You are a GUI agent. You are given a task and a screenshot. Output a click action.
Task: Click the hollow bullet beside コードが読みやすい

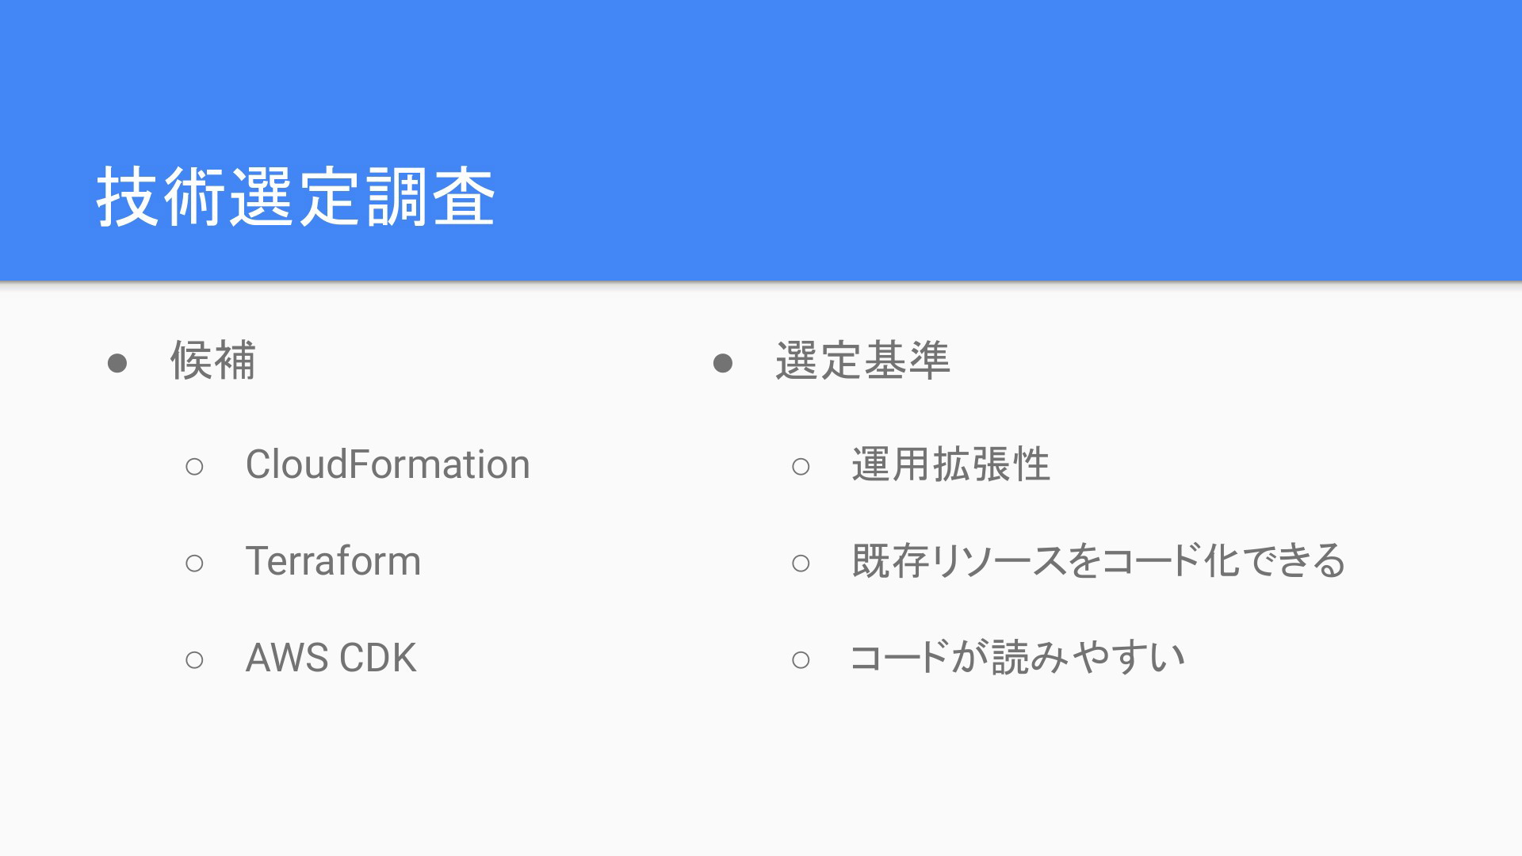tap(801, 659)
